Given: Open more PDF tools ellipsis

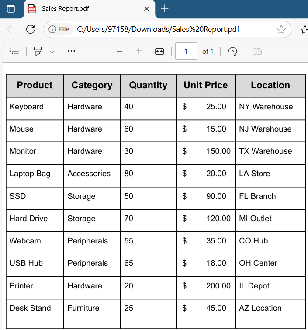Looking at the screenshot, I should (x=71, y=51).
